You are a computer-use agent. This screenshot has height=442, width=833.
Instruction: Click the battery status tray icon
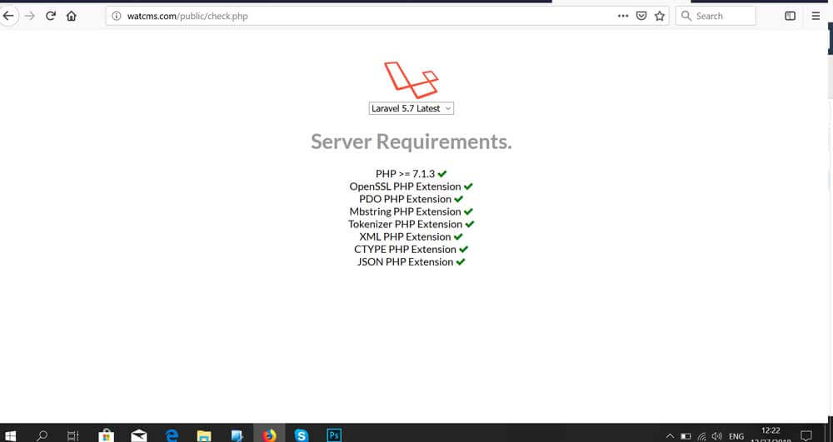686,436
